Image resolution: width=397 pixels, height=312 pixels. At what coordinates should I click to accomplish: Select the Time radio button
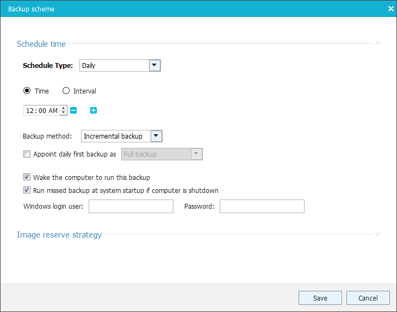pos(27,91)
